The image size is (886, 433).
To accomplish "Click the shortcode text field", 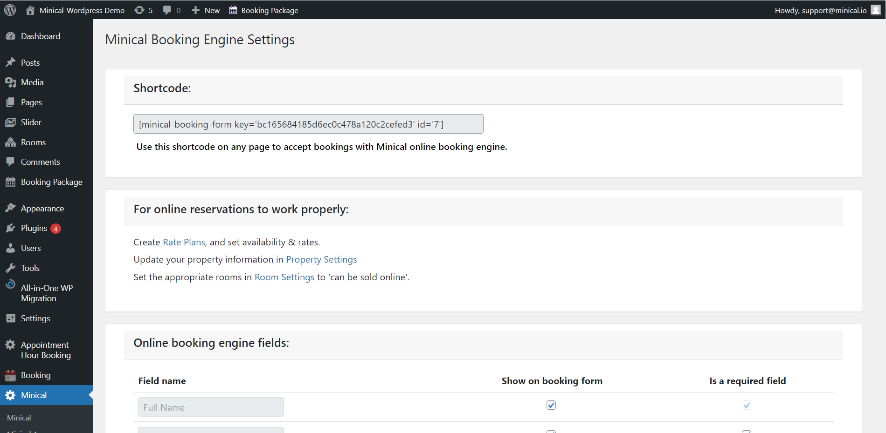I will [308, 124].
